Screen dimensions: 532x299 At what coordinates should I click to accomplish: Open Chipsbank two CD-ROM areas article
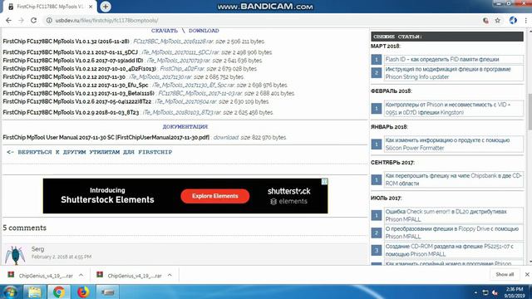point(454,179)
